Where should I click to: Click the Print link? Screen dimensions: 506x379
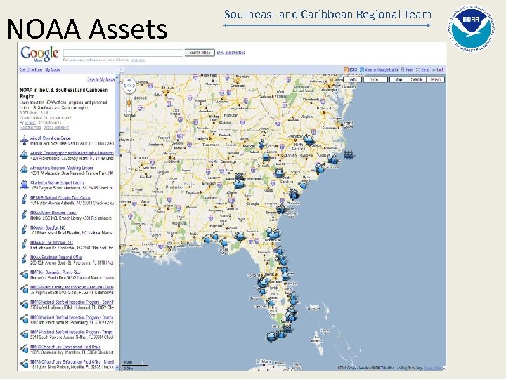(410, 69)
